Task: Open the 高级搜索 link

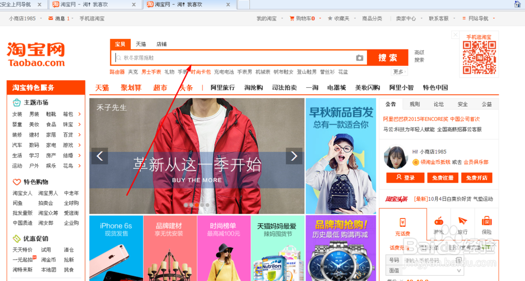Action: pos(419,56)
